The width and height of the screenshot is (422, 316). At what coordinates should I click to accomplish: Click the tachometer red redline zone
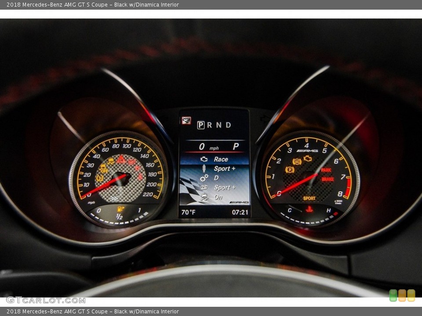point(348,187)
